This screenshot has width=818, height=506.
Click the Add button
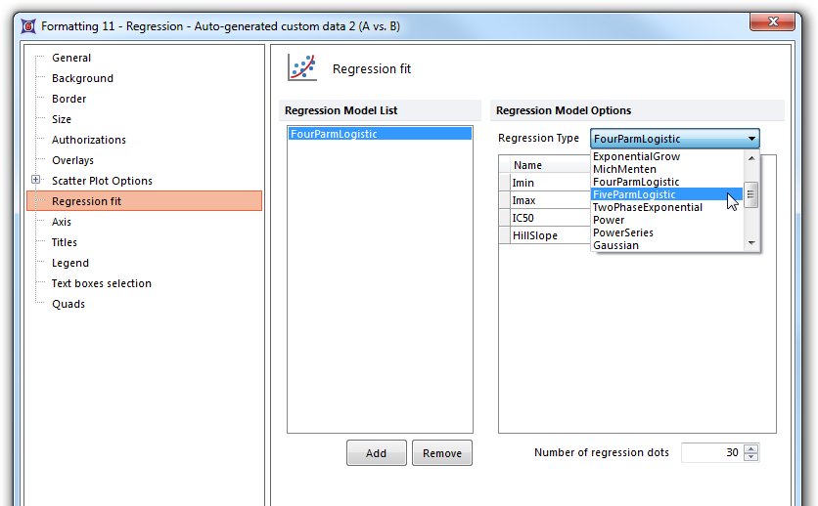376,453
